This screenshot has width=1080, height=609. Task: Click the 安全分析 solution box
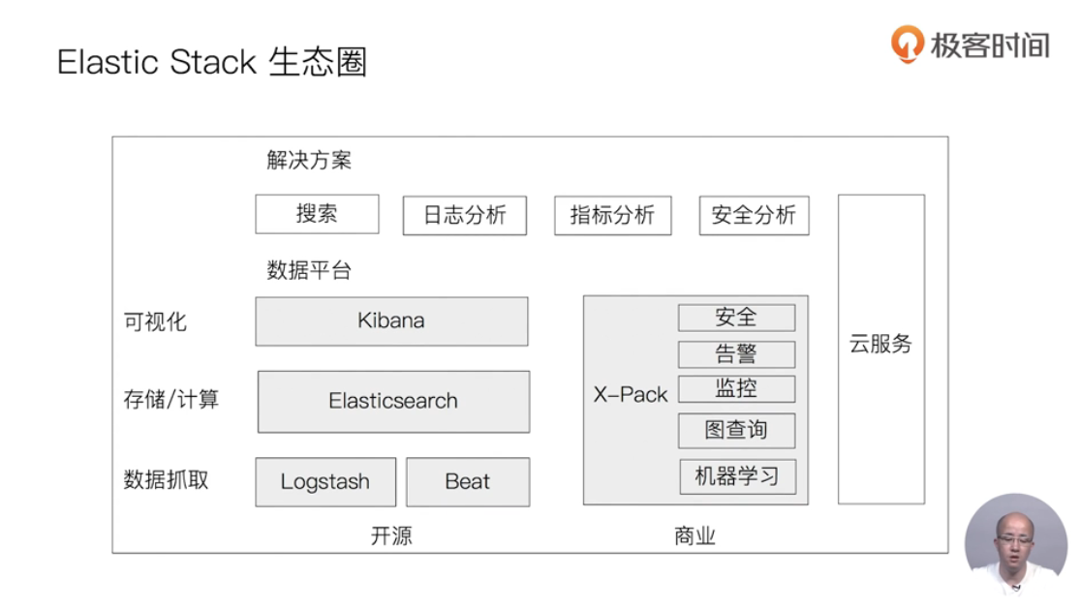(754, 216)
